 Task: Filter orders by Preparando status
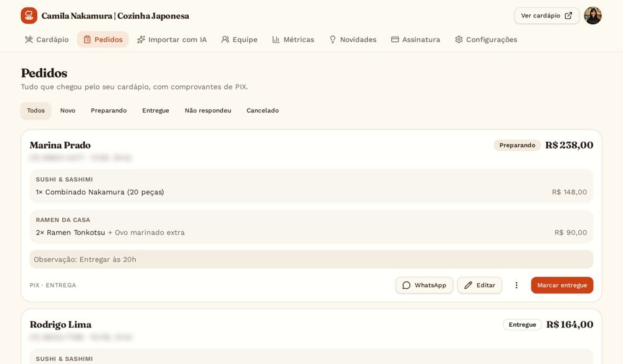click(x=108, y=110)
